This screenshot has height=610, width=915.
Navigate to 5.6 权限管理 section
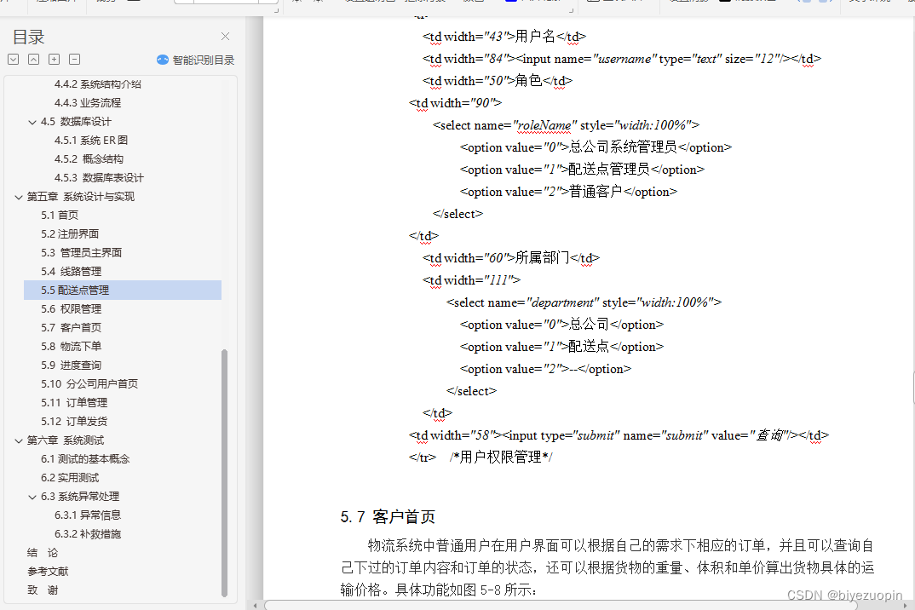pos(72,308)
